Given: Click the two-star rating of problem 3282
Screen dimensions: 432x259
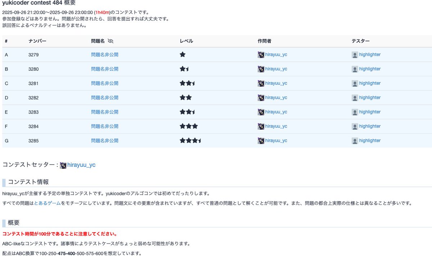Looking at the screenshot, I should (x=186, y=98).
